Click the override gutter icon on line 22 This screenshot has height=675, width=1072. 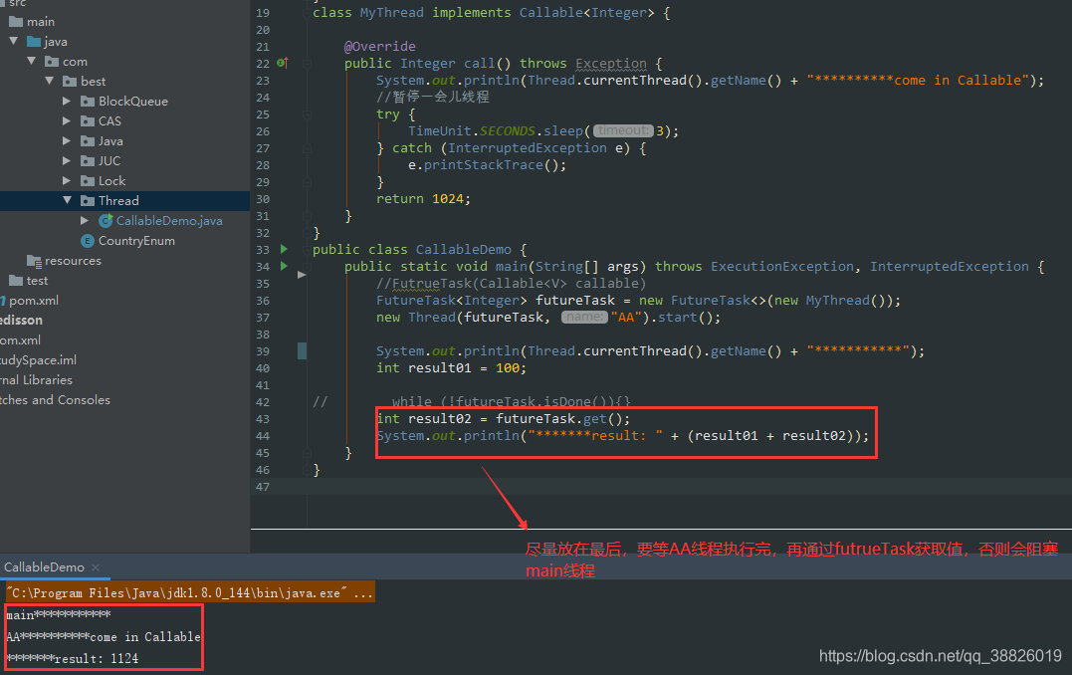coord(283,63)
